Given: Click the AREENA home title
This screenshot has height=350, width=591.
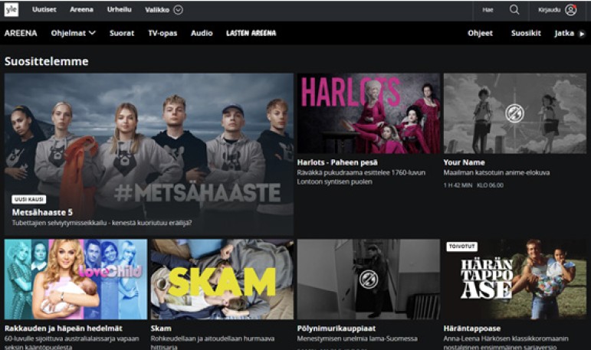Looking at the screenshot, I should pos(21,33).
